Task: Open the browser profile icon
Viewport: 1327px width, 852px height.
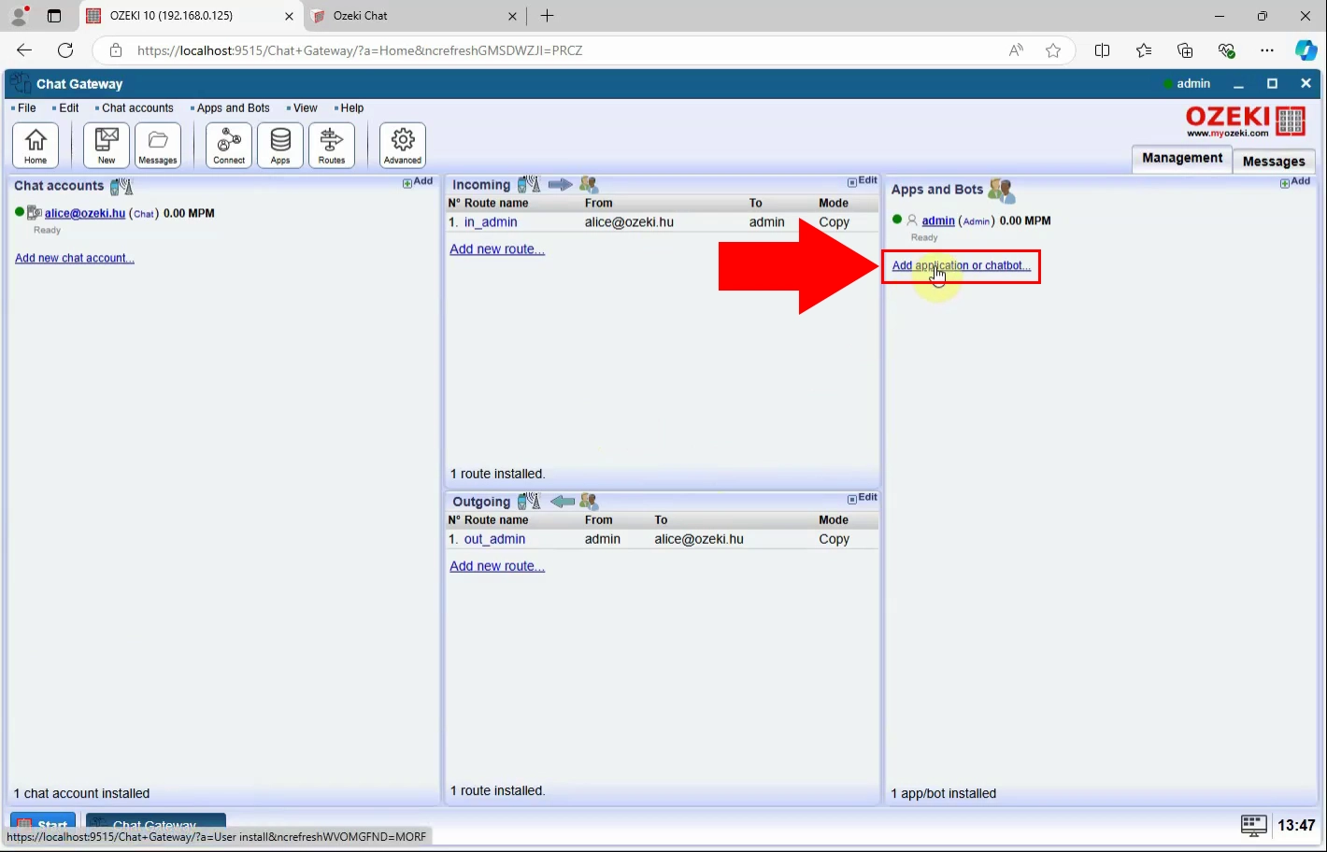Action: pyautogui.click(x=19, y=16)
